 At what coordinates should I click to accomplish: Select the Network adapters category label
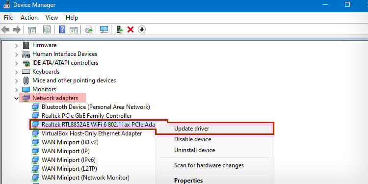click(x=55, y=98)
